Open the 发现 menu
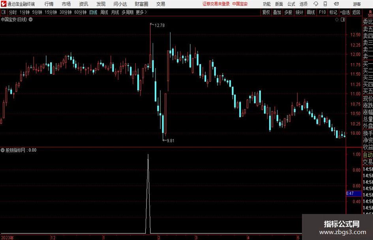Screen dimensions: 373x240 (x=101, y=4)
